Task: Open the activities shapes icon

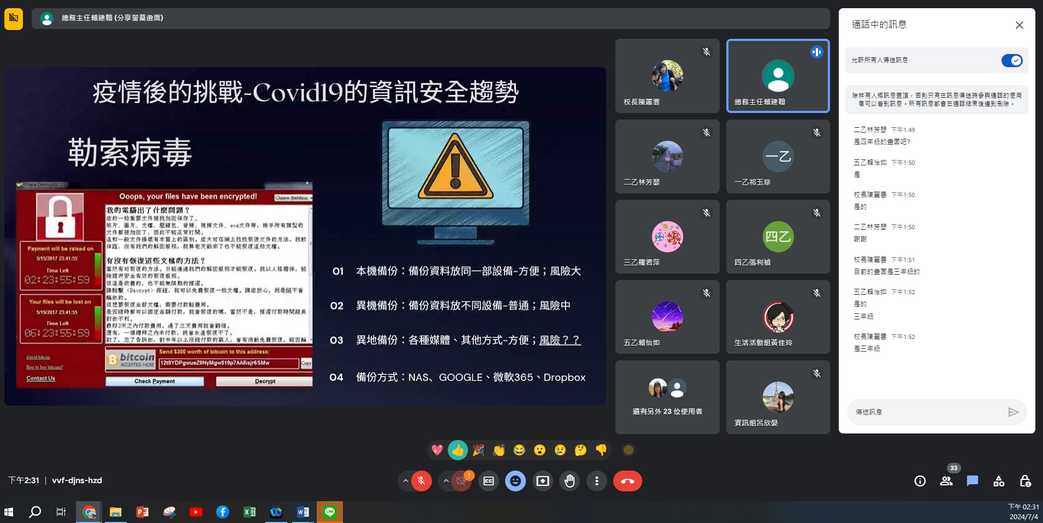Action: tap(999, 481)
